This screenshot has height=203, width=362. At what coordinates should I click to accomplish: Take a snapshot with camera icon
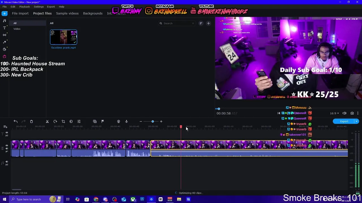pyautogui.click(x=352, y=113)
